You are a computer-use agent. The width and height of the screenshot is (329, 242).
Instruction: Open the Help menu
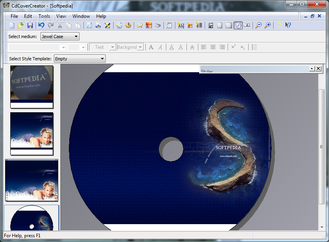pyautogui.click(x=101, y=16)
